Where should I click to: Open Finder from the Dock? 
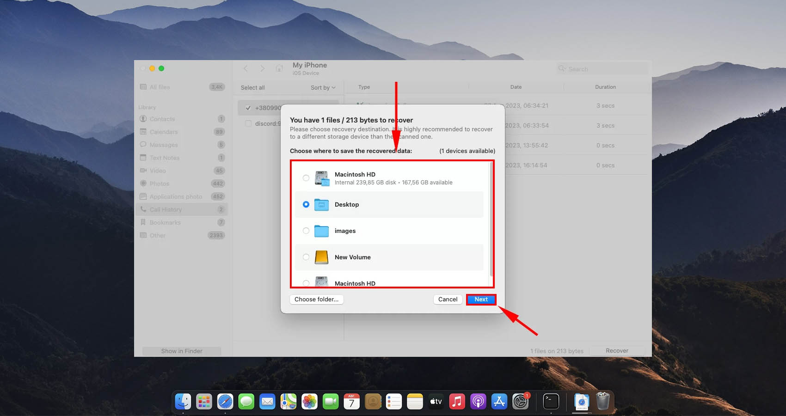pos(183,401)
